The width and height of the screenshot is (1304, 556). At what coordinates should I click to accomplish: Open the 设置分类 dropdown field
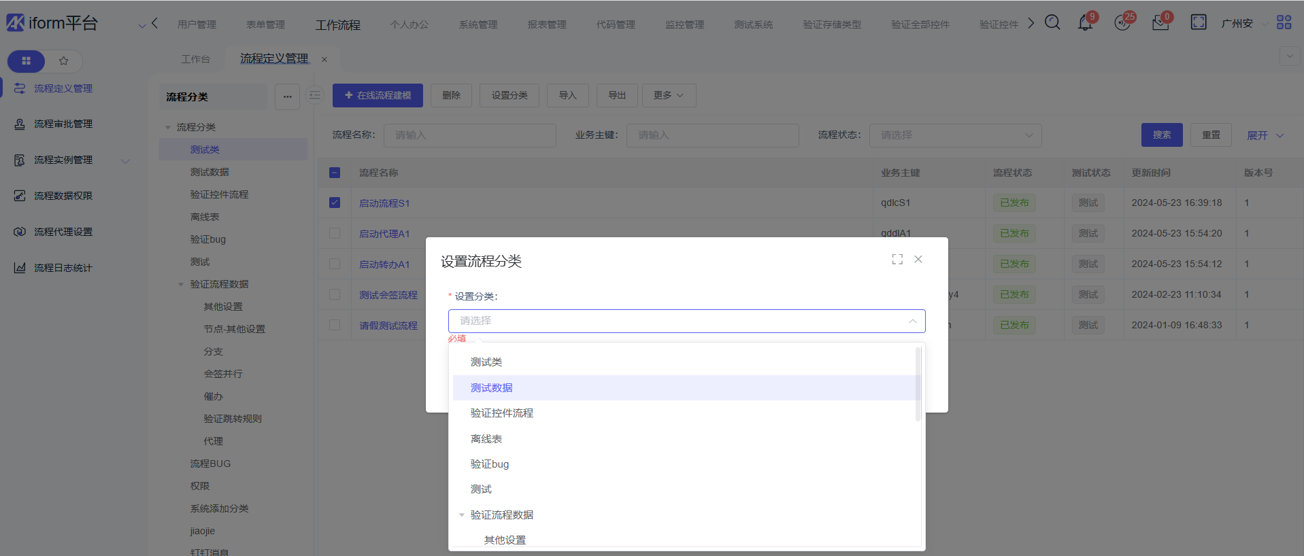click(686, 321)
